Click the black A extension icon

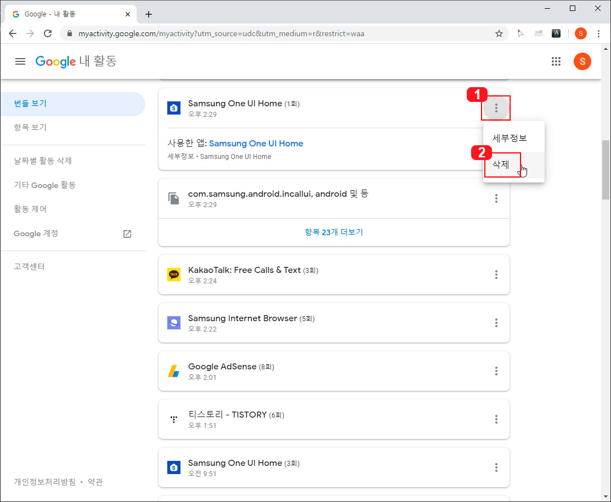[556, 33]
